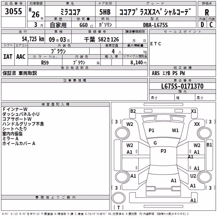The height and width of the screenshot is (217, 217).
Task: Select inspector note FインナーW
Action: click(15, 109)
